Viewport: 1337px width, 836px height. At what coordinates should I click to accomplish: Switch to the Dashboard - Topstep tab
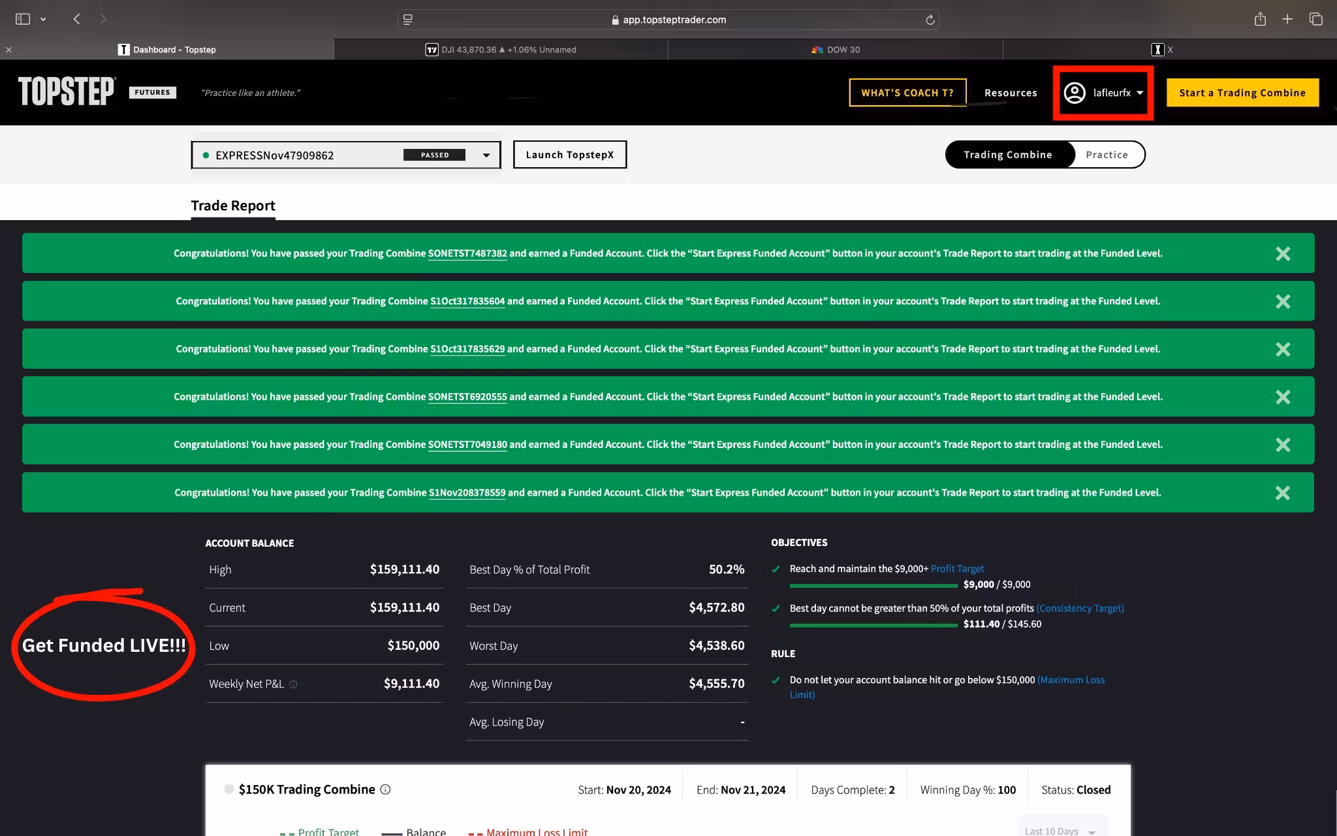pos(167,50)
